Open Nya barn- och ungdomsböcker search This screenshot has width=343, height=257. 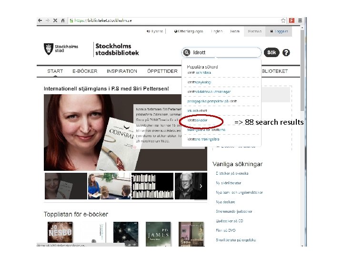pos(239,193)
